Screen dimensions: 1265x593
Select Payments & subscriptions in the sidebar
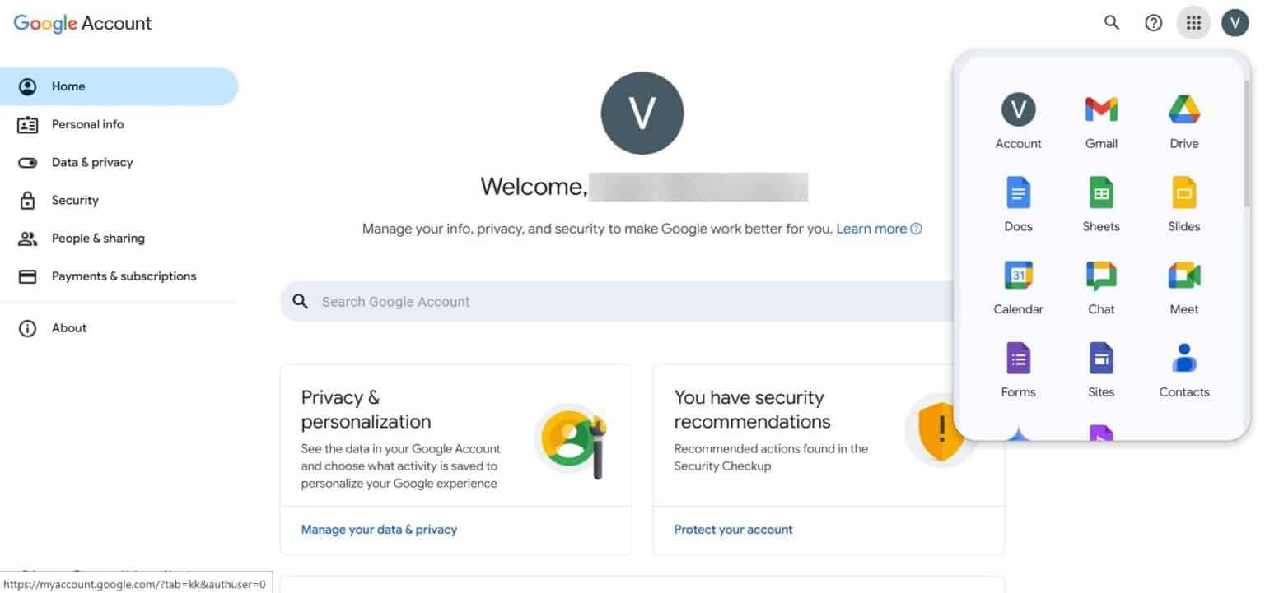[124, 276]
